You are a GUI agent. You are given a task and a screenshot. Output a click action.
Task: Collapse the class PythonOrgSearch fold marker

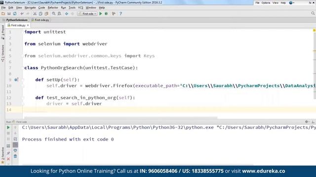(23, 68)
